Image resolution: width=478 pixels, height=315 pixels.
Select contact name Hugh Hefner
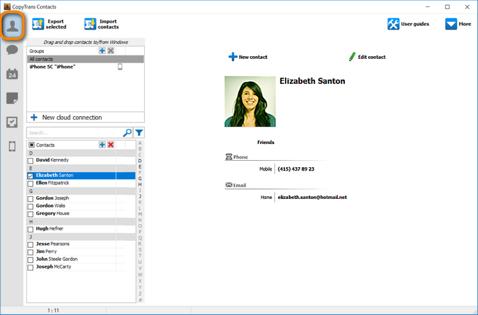[x=49, y=229]
